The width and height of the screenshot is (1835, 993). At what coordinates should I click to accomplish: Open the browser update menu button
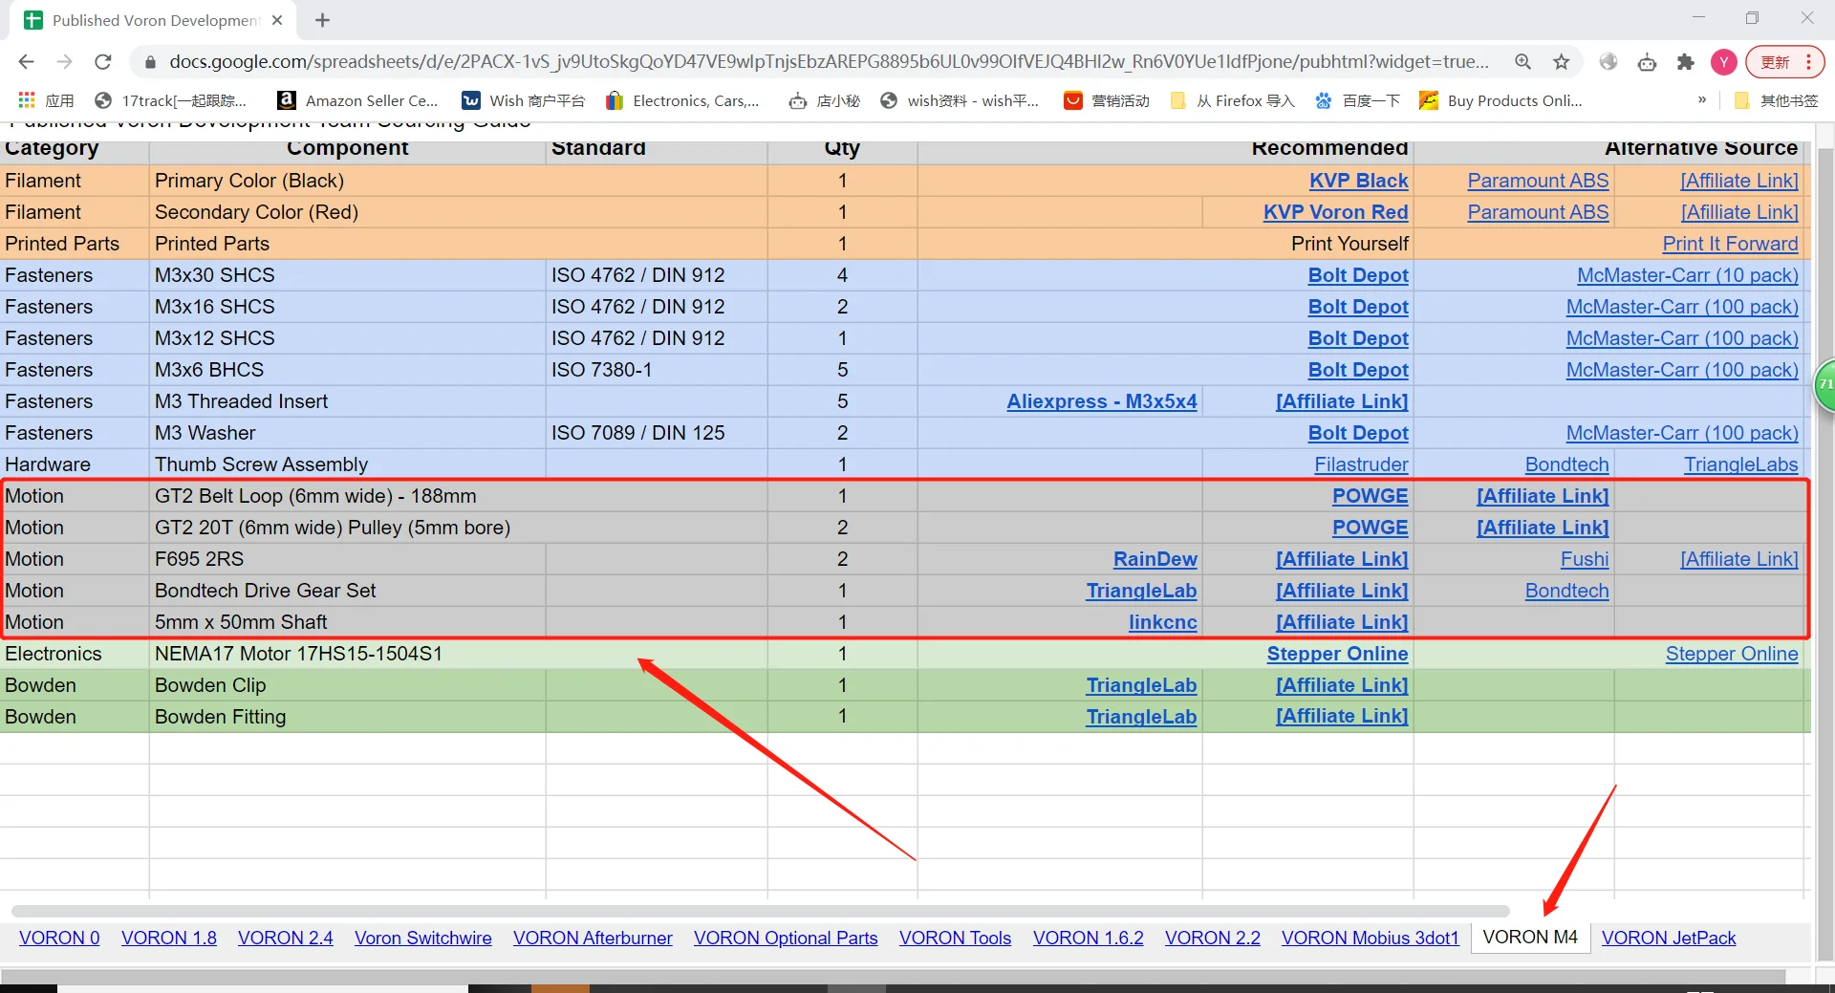click(1785, 62)
